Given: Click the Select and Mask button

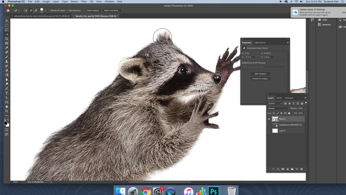Looking at the screenshot, I should (x=112, y=11).
